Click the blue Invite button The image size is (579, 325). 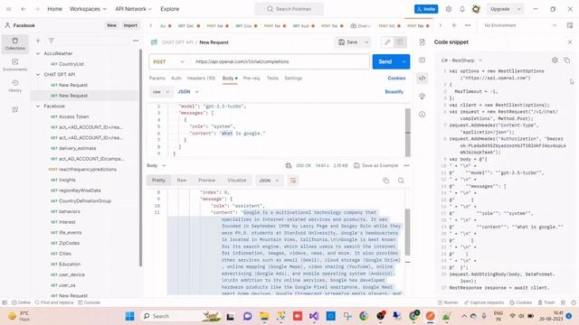(x=426, y=9)
